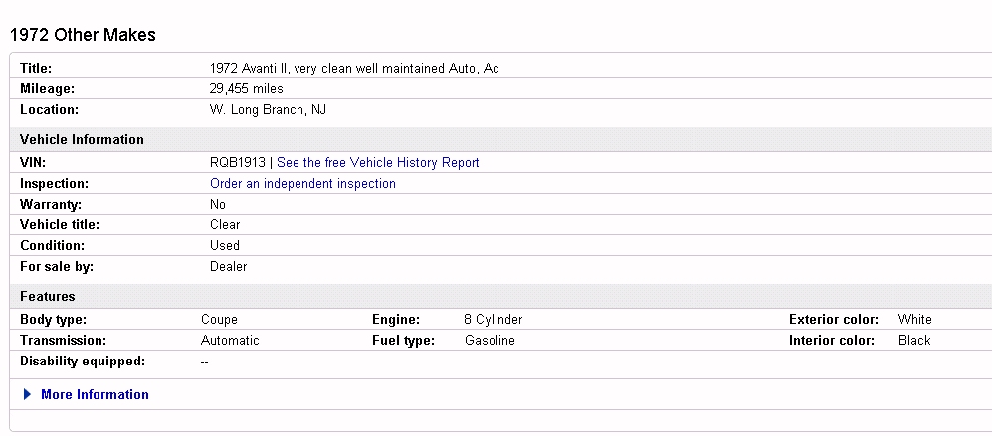Click the White exterior color value
Screen dimensions: 992x436
914,320
